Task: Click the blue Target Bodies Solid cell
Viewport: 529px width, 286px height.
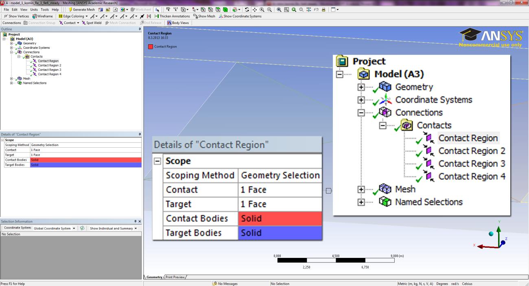Action: pos(86,165)
